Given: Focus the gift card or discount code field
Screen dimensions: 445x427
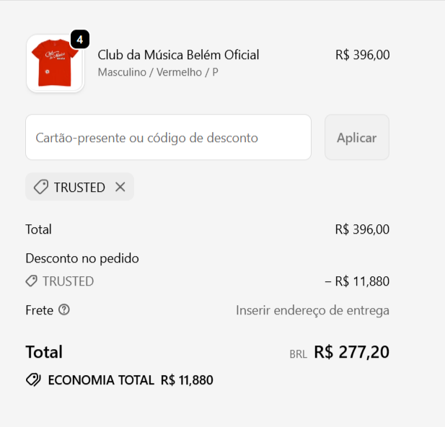Looking at the screenshot, I should (168, 137).
